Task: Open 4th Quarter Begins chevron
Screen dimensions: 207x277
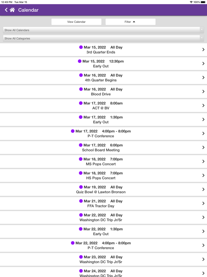Action: pos(203,77)
